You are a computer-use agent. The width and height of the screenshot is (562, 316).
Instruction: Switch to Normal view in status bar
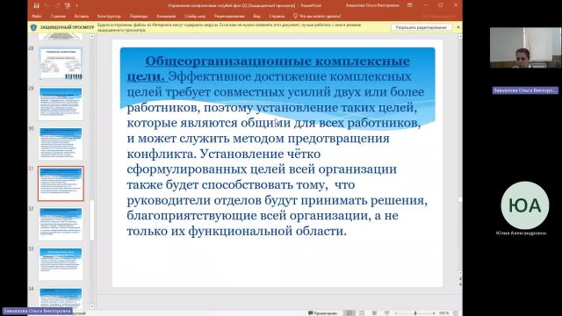pyautogui.click(x=349, y=313)
